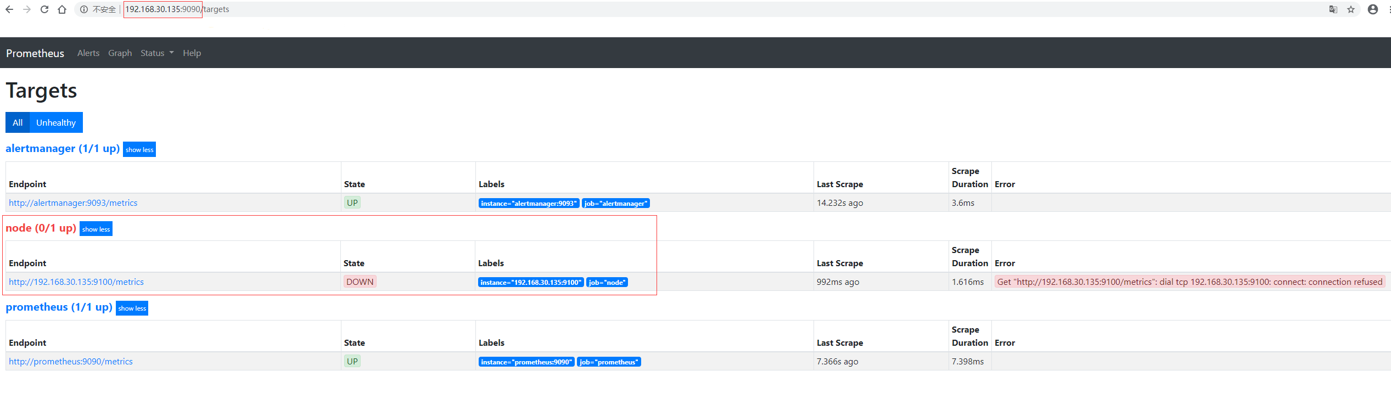Click the 3.6ms scrape duration value
Screen dimensions: 1391x399
(963, 203)
